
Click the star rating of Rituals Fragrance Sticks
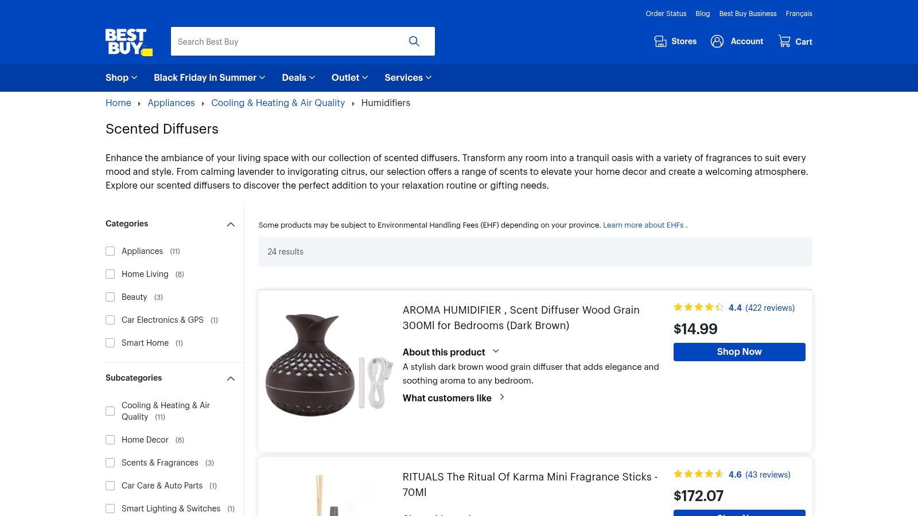(x=699, y=474)
